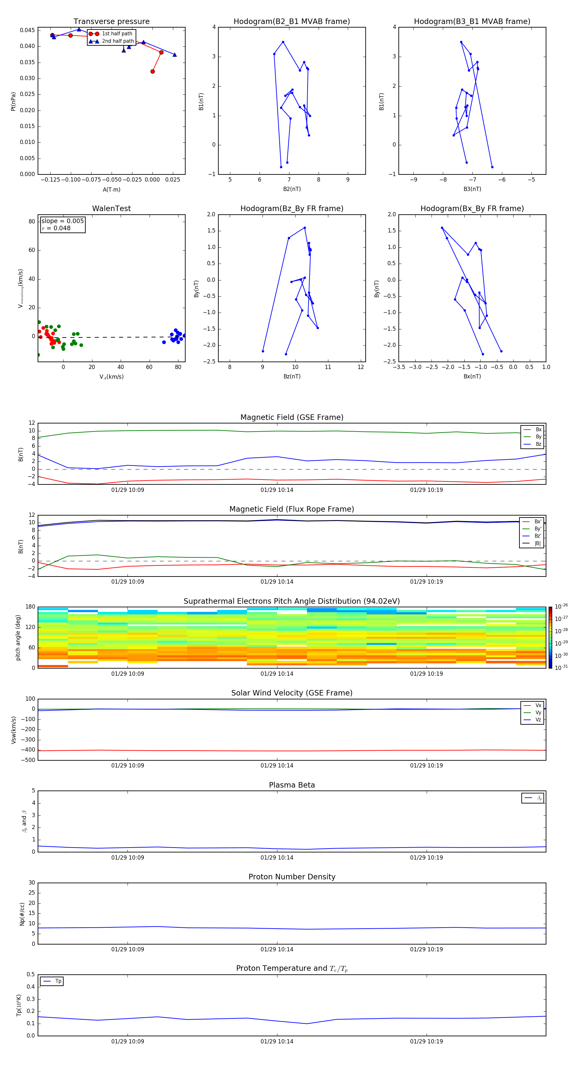This screenshot has height=1070, width=584.
Task: Click Bz legend entry in GSE magnetic field plot
Action: (532, 444)
